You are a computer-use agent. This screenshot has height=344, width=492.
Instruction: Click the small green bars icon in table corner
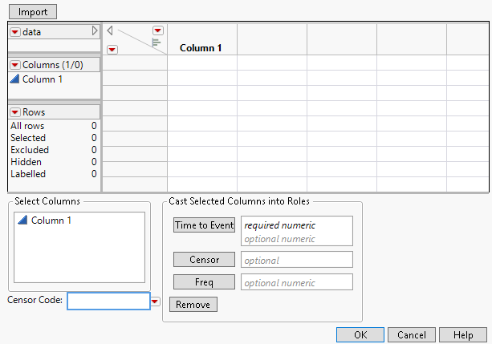pos(156,42)
